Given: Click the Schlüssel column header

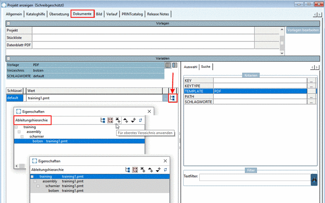Looking at the screenshot, I should point(14,91).
